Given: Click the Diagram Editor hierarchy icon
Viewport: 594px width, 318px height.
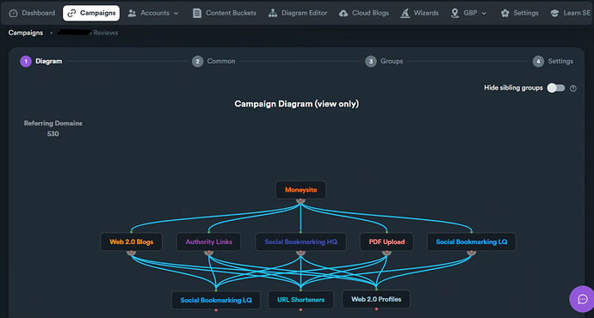Looking at the screenshot, I should click(x=273, y=13).
